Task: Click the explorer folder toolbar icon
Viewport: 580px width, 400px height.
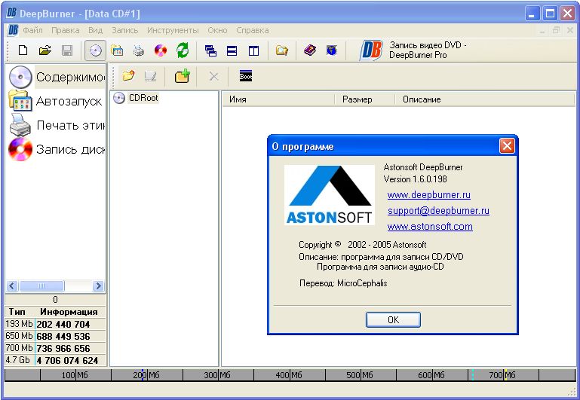Action: pyautogui.click(x=282, y=50)
